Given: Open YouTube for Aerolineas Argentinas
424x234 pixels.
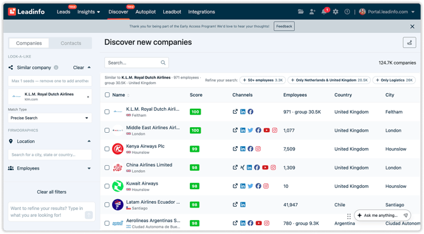Looking at the screenshot, I should pyautogui.click(x=259, y=223).
